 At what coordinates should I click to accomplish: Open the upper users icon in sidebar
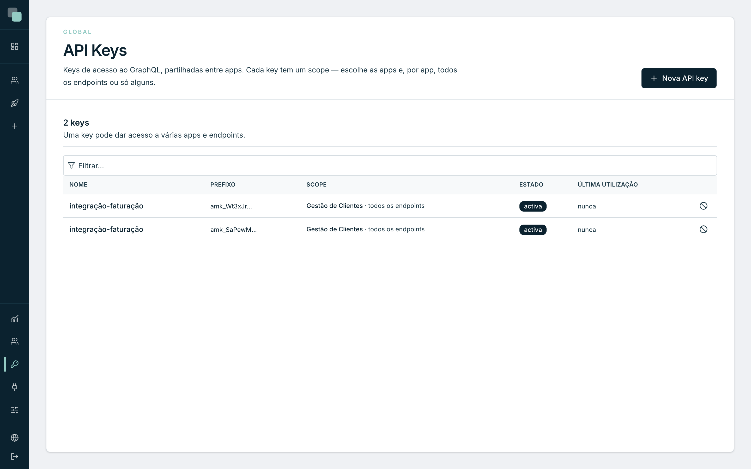(x=15, y=80)
